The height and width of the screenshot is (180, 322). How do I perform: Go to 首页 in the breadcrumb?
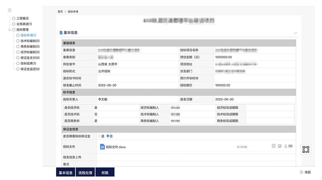pyautogui.click(x=60, y=12)
